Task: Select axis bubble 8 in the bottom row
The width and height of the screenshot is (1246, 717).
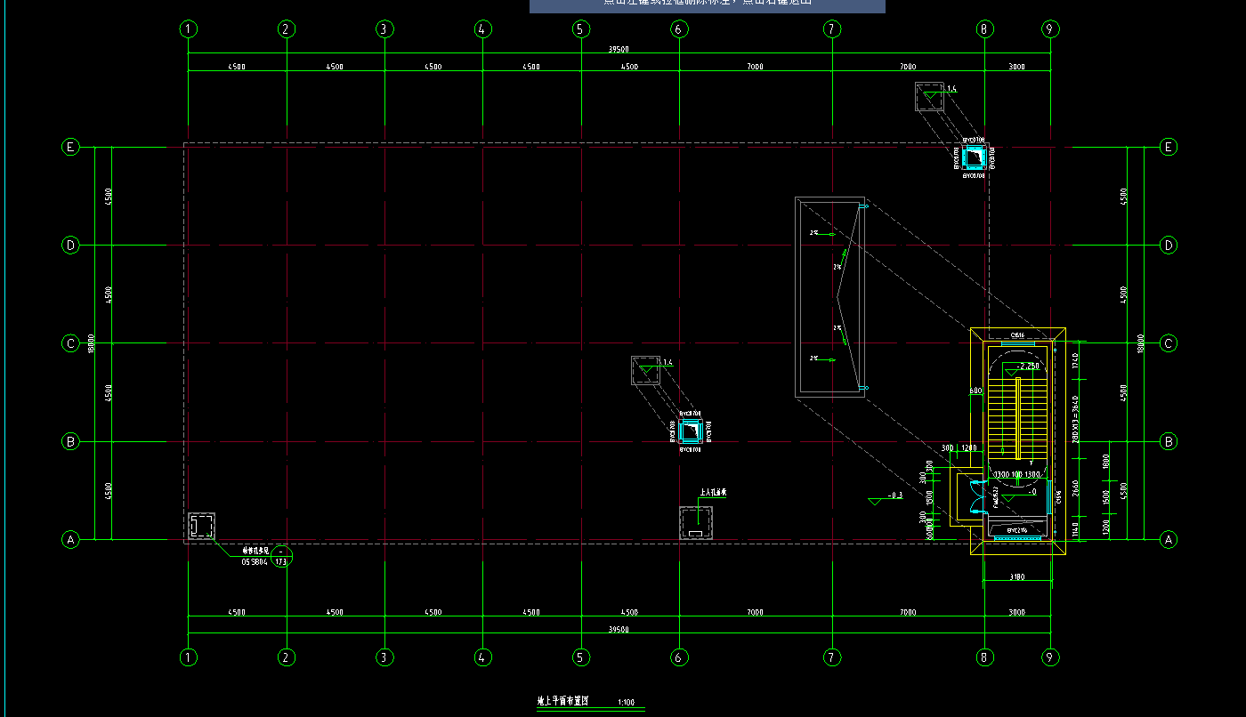Action: (983, 657)
